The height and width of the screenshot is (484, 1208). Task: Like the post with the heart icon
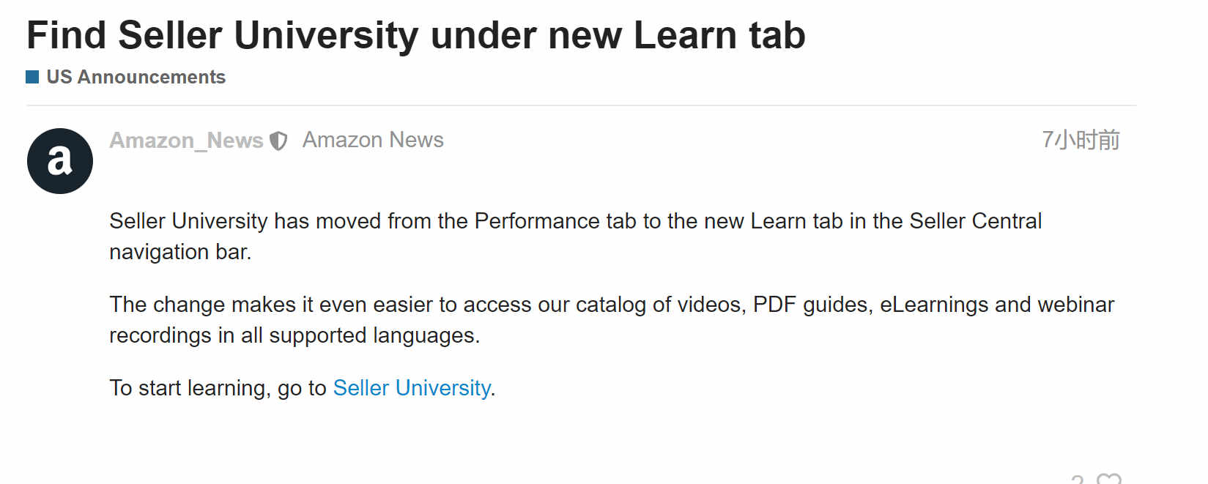(x=1109, y=479)
